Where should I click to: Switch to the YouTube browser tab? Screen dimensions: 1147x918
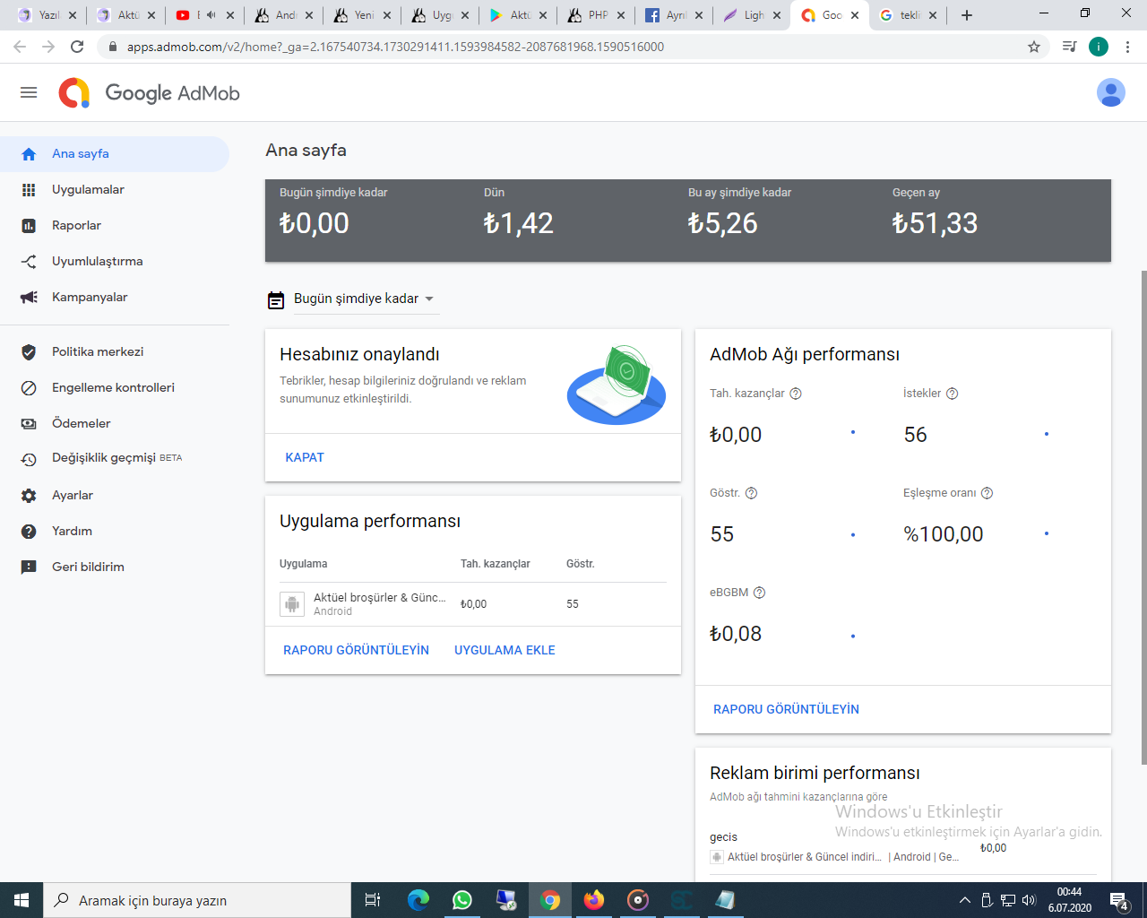pyautogui.click(x=204, y=15)
